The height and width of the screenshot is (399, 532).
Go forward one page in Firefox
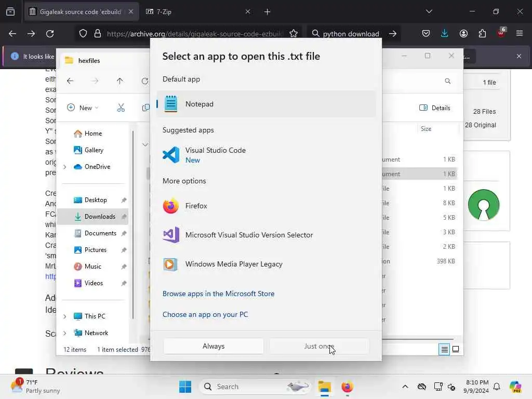tap(31, 34)
